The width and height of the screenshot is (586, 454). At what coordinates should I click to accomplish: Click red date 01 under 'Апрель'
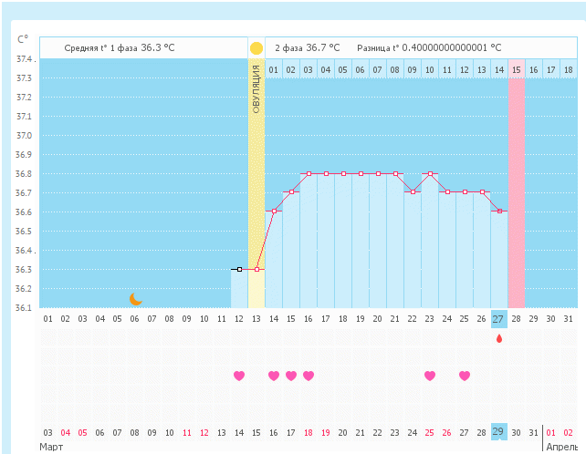coord(551,432)
